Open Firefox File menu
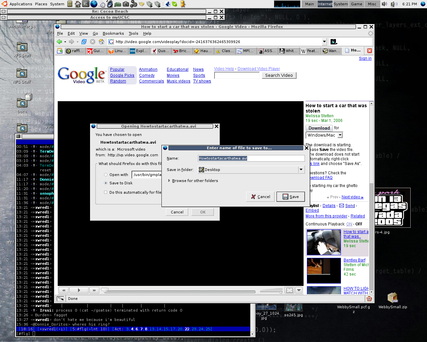 click(60, 33)
